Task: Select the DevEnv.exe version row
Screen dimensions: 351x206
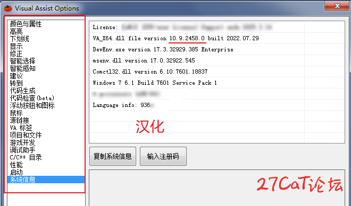Action: (216, 49)
